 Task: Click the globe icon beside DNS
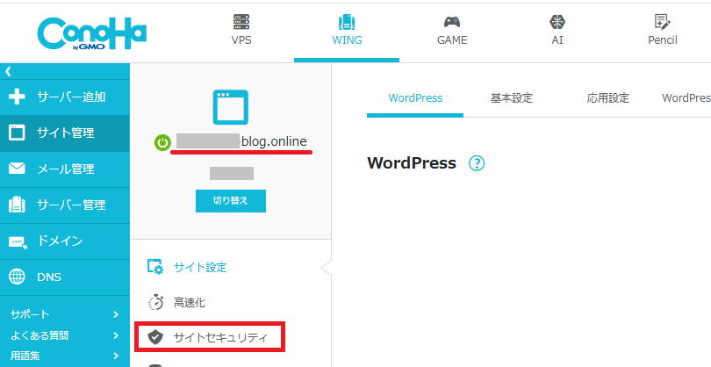18,277
